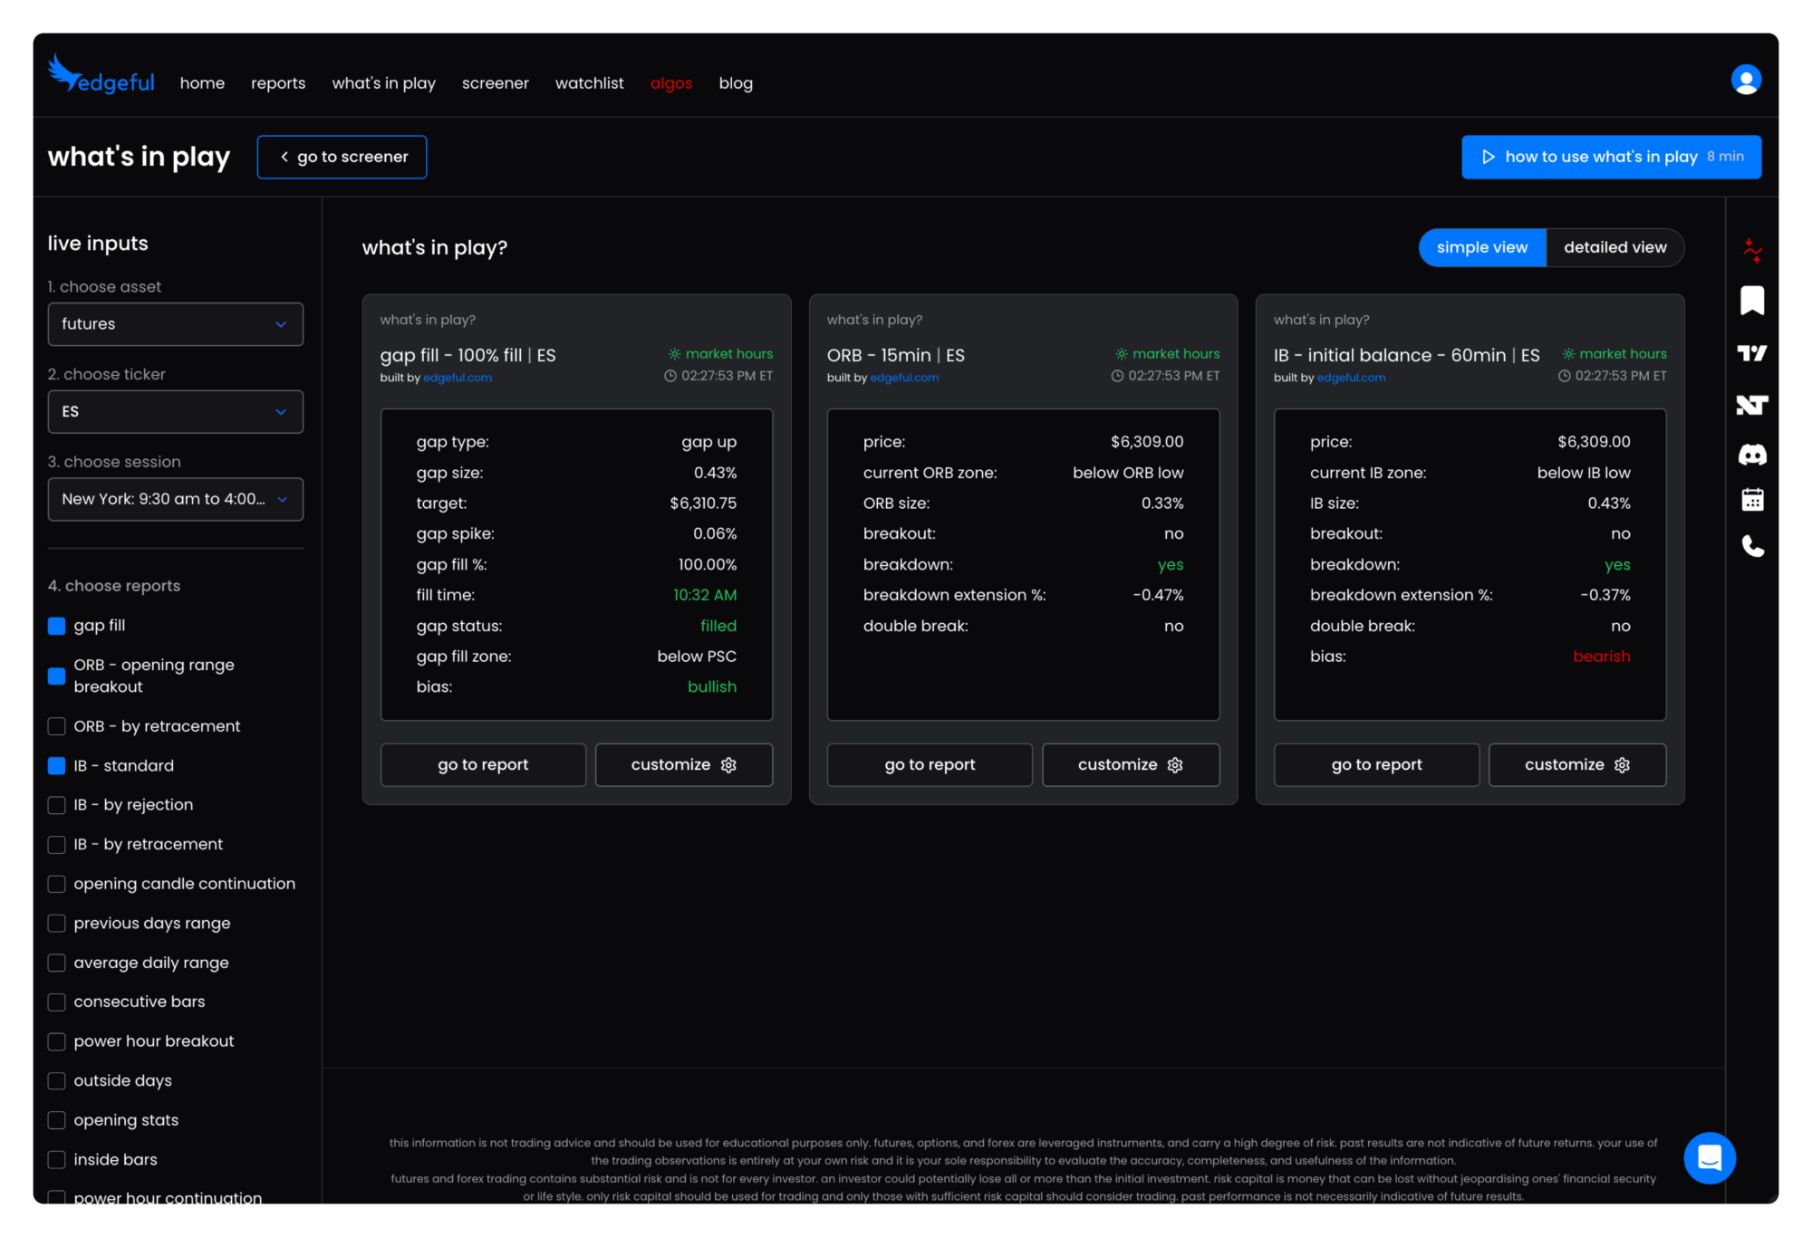Click the TradingView icon in sidebar
The height and width of the screenshot is (1237, 1812).
pyautogui.click(x=1752, y=353)
